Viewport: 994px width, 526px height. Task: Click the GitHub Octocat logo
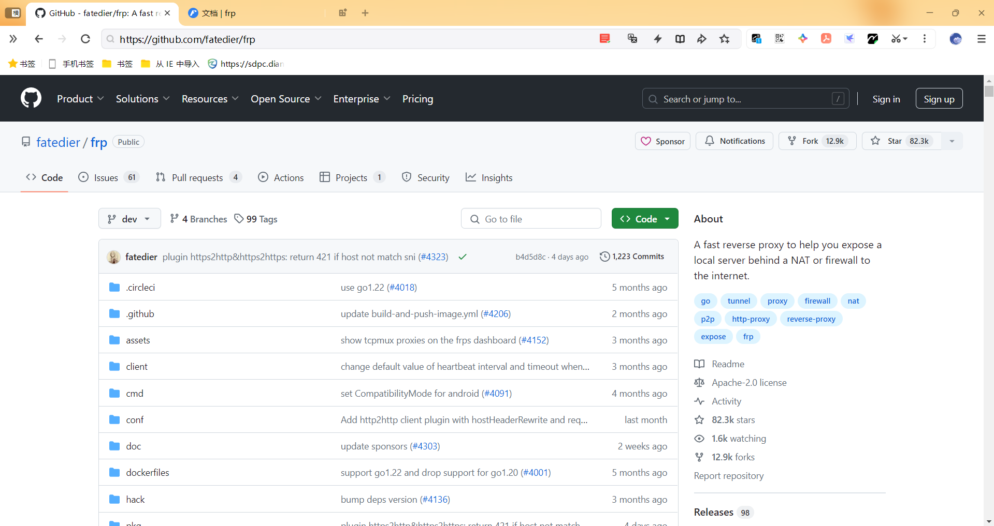click(31, 98)
